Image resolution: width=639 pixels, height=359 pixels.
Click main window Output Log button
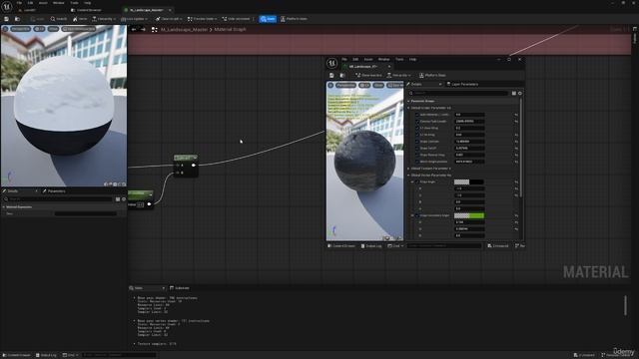coord(46,355)
